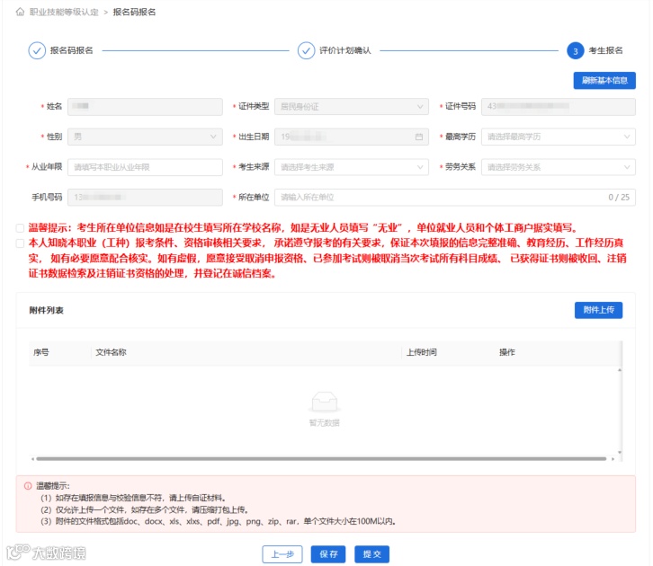Click the 上一步 button
This screenshot has height=566, width=653.
point(282,554)
